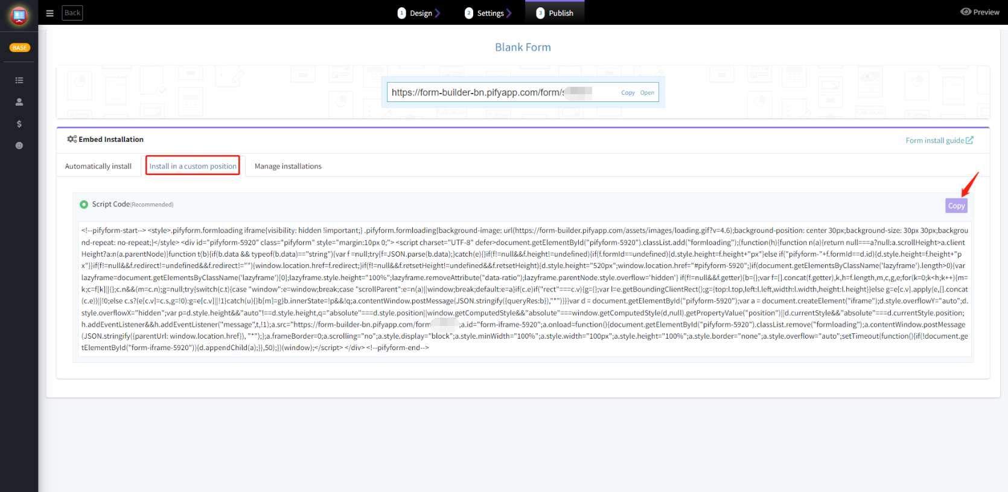The image size is (1008, 492).
Task: Click the Blank Form title
Action: point(523,47)
